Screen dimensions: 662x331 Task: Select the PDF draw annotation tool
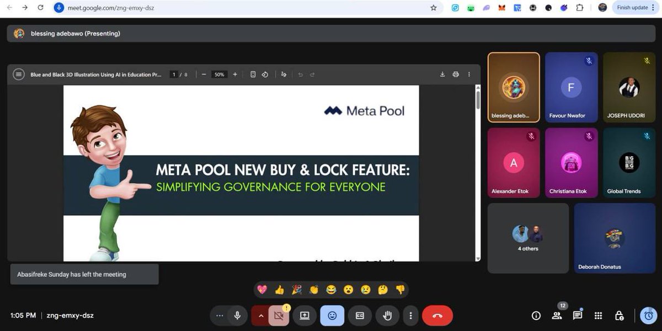point(284,74)
